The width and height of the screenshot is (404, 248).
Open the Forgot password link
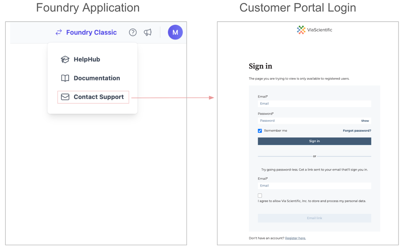[357, 131]
